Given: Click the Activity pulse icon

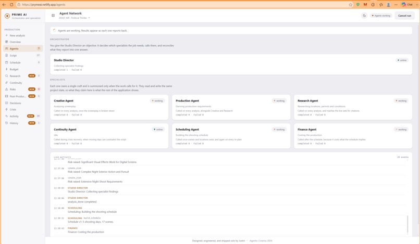Looking at the screenshot, I should pyautogui.click(x=6, y=116).
